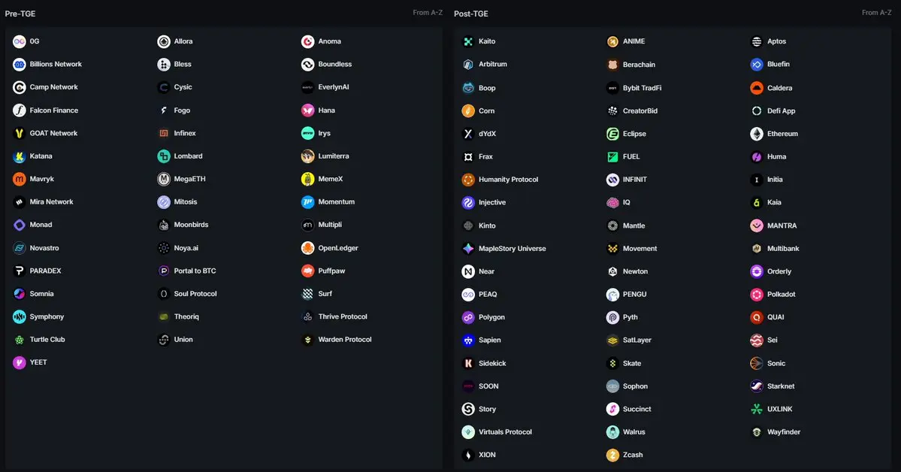Click the Zcash gold logo icon

click(612, 455)
